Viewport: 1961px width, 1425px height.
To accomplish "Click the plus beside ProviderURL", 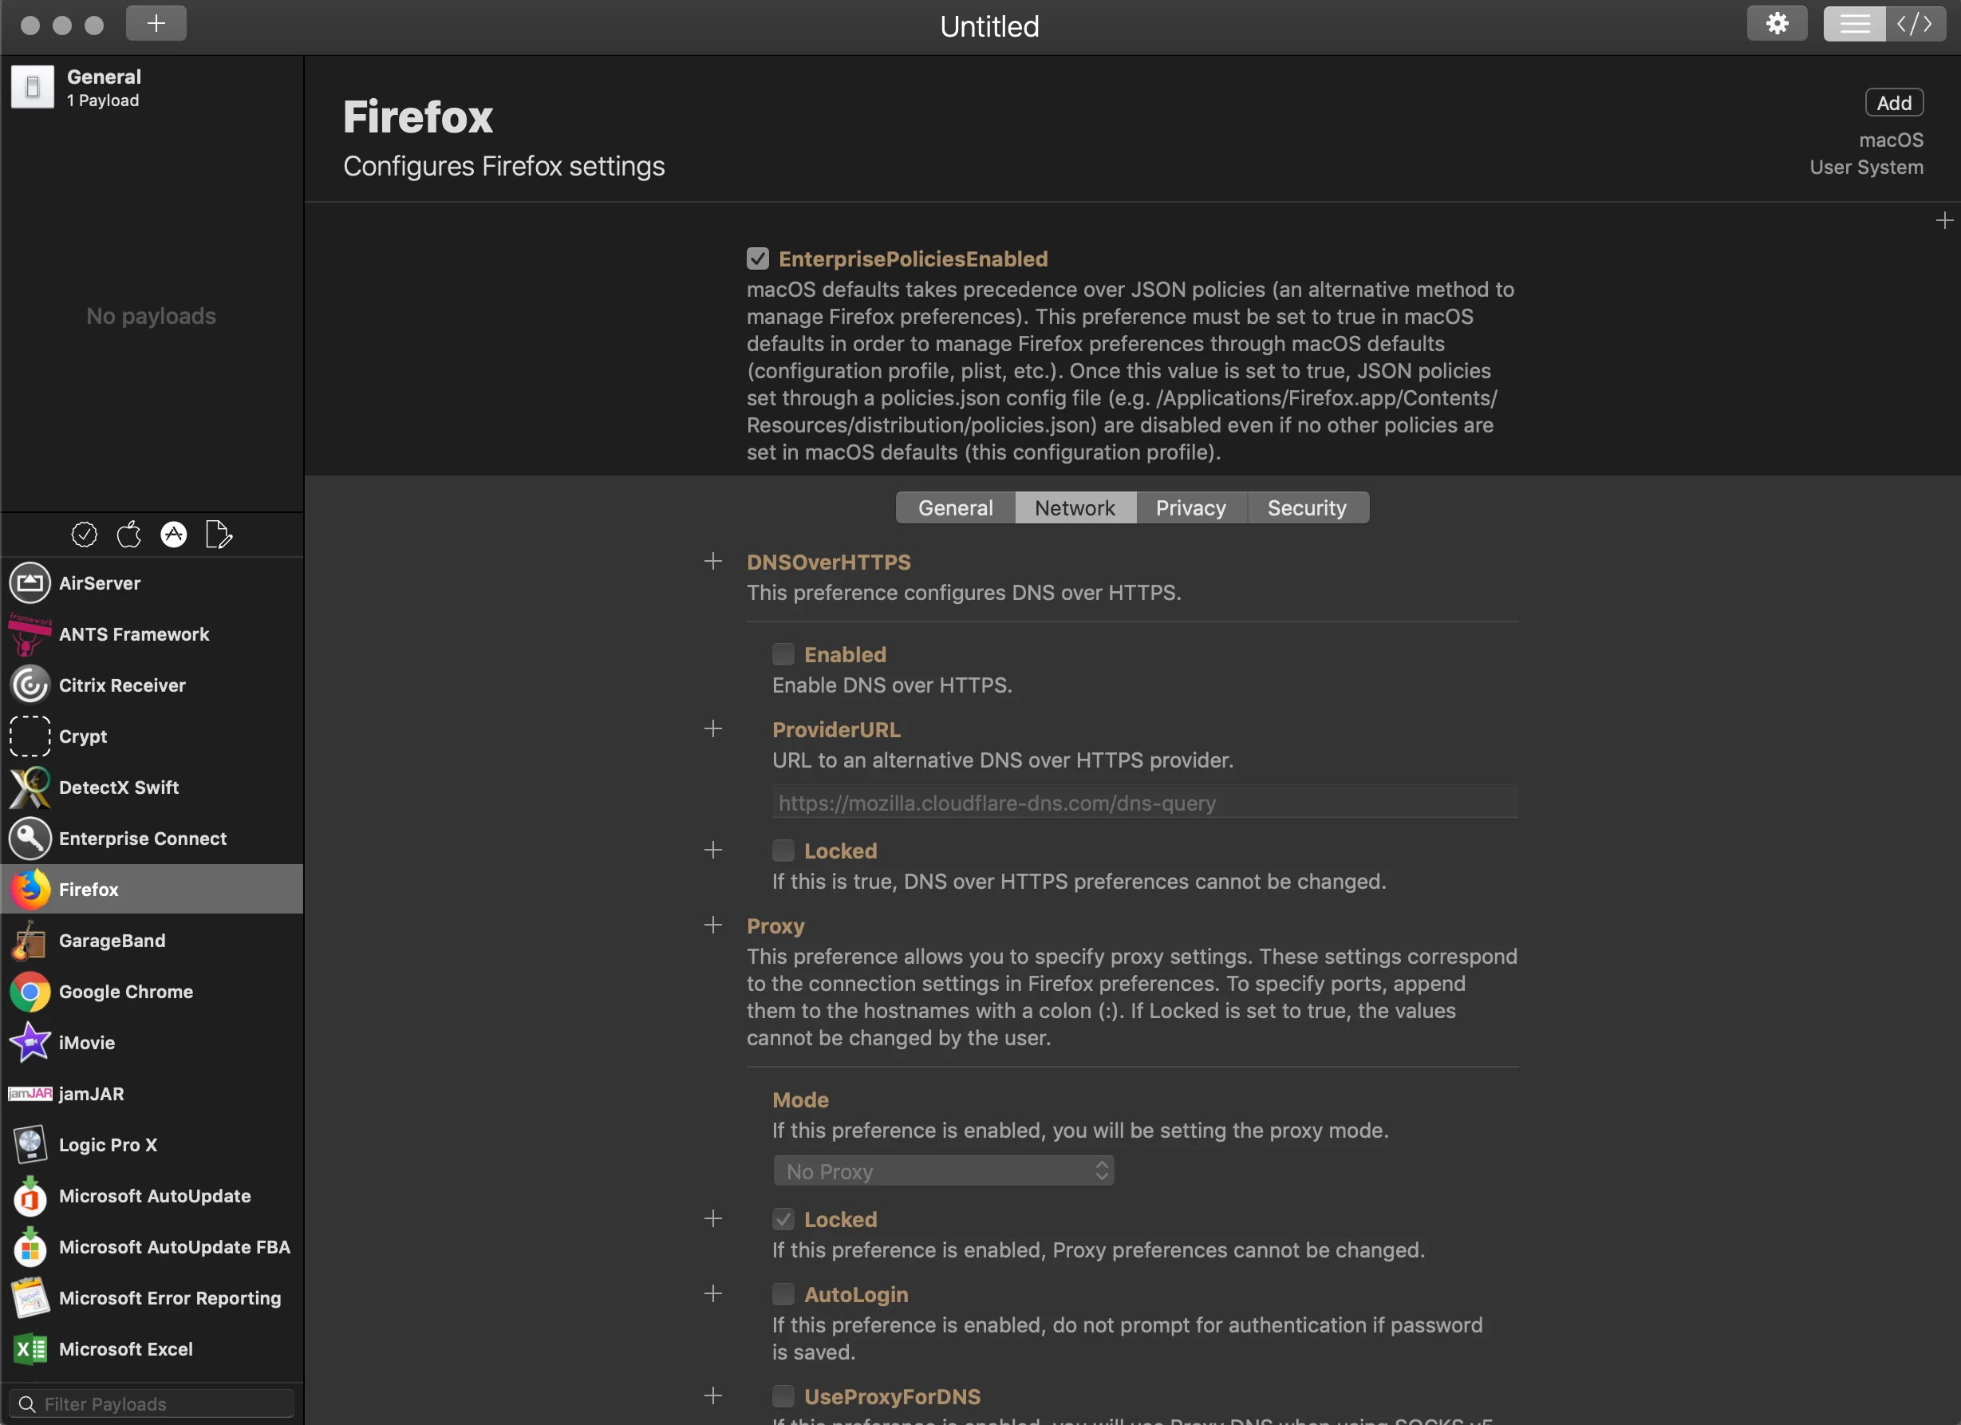I will (x=712, y=730).
